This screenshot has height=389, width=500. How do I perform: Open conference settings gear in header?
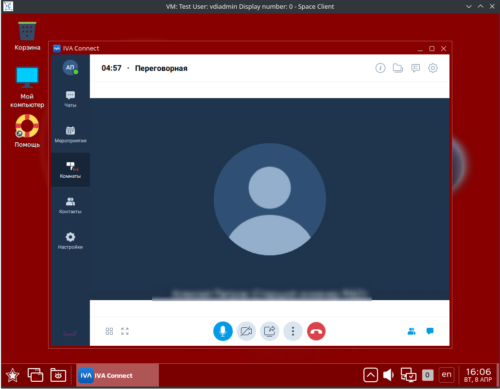pyautogui.click(x=433, y=68)
